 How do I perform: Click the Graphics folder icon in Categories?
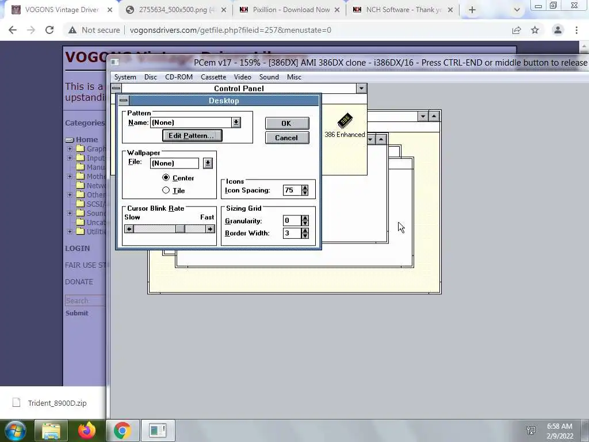[x=81, y=148]
